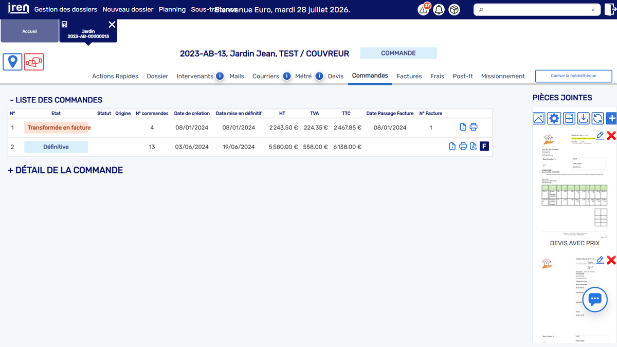Switch to the Devis tab
617x347 pixels.
(336, 76)
